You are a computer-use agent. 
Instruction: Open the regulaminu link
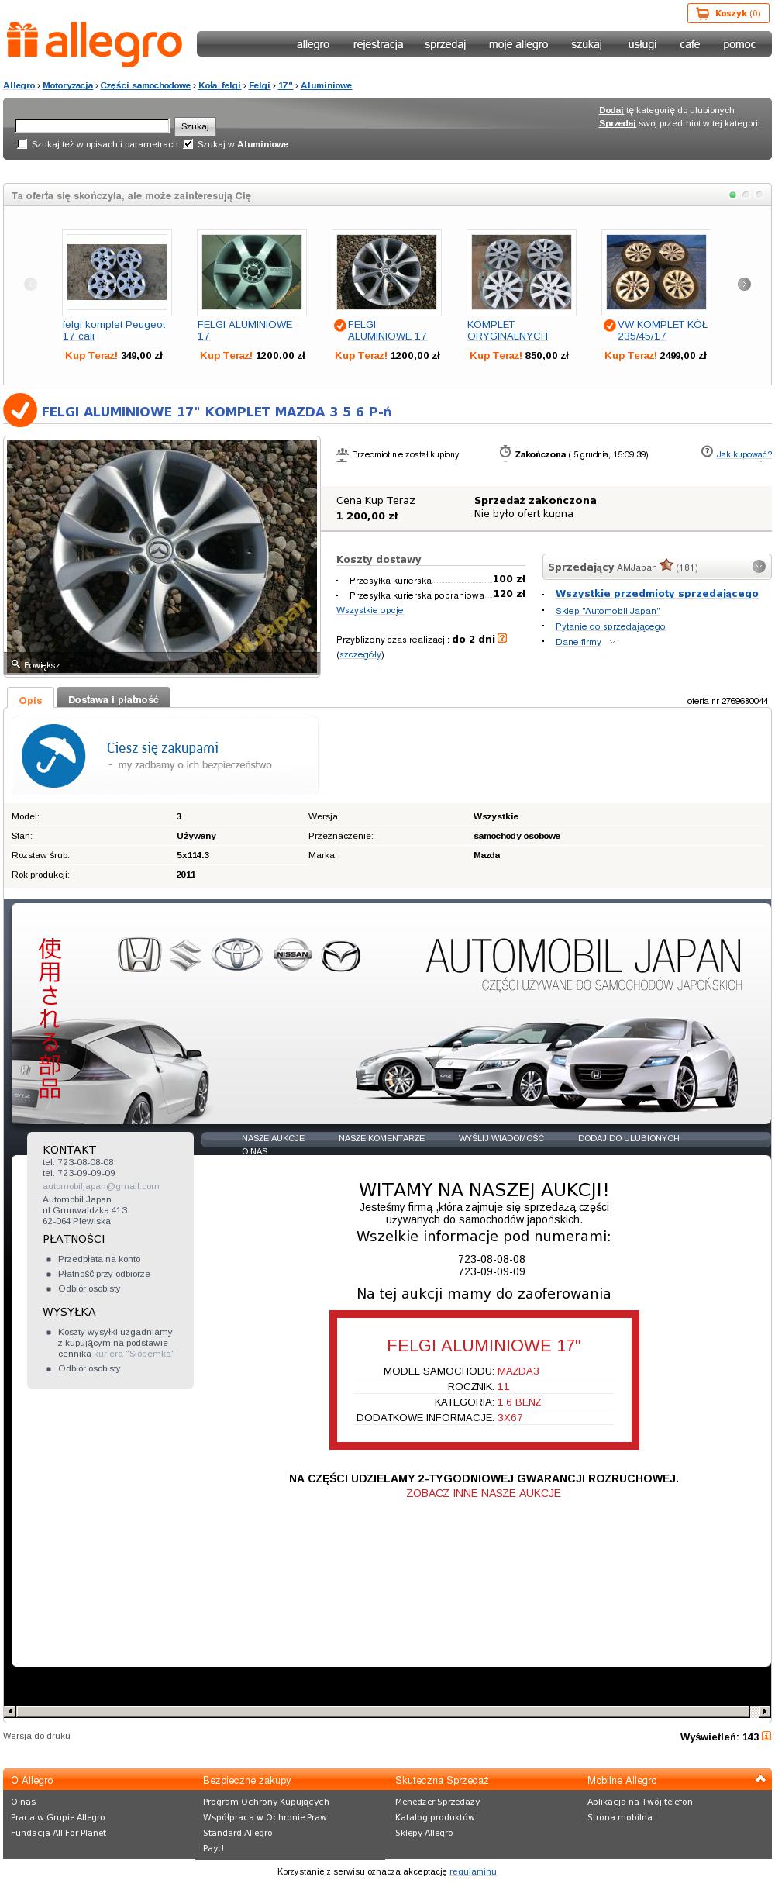pyautogui.click(x=473, y=1871)
